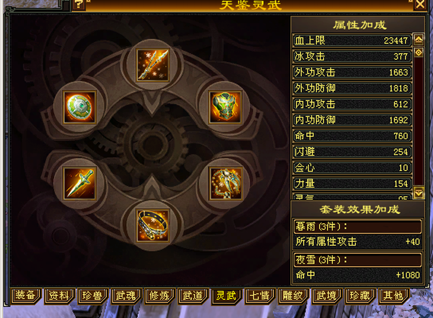
Task: Click the scroll up arrow in attributes list
Action: tap(419, 40)
